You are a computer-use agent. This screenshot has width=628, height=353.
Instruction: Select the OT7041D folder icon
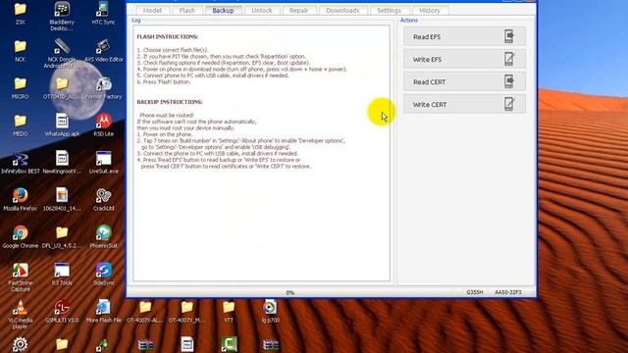click(62, 88)
